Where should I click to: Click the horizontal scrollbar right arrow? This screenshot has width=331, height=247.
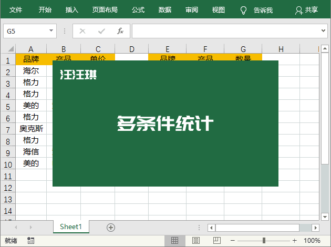click(315, 228)
